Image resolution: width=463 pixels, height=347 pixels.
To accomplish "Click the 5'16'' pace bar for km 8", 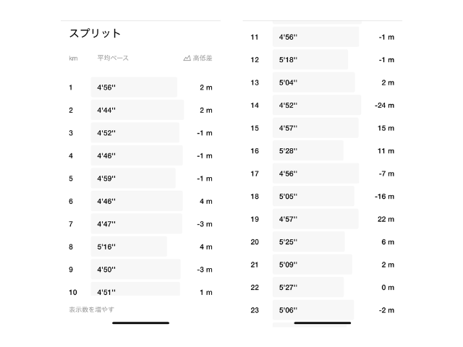I will click(129, 247).
